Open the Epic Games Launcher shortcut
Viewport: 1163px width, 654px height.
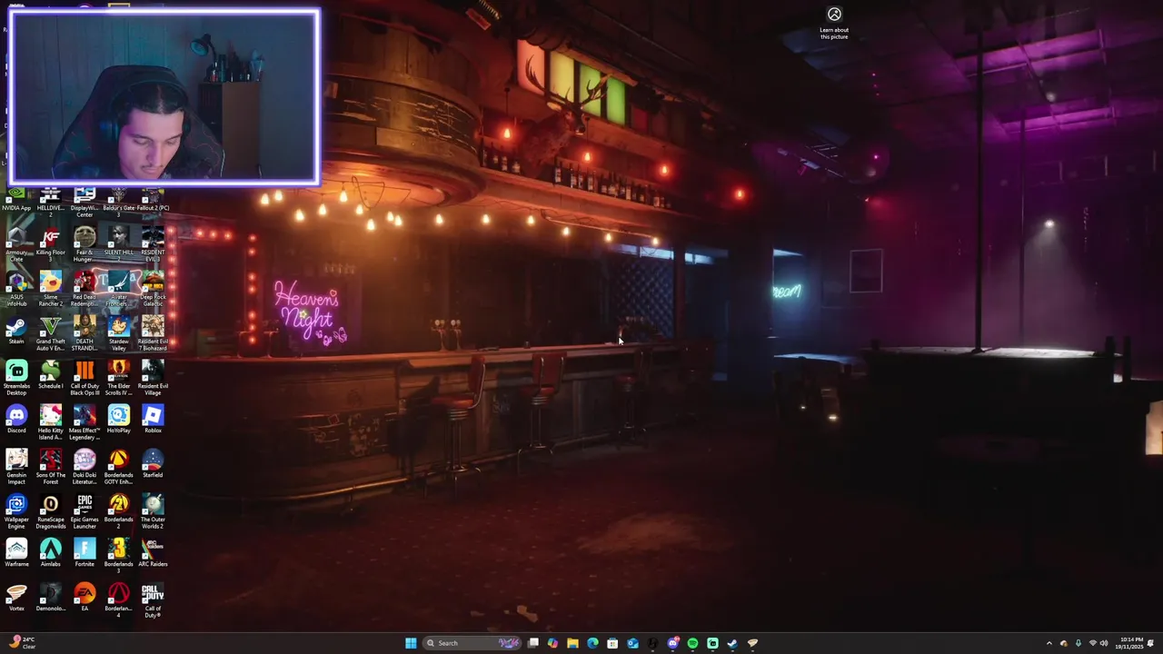pos(84,511)
